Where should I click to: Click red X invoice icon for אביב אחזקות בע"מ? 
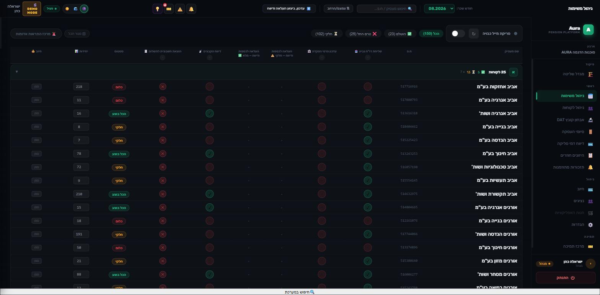tap(163, 87)
